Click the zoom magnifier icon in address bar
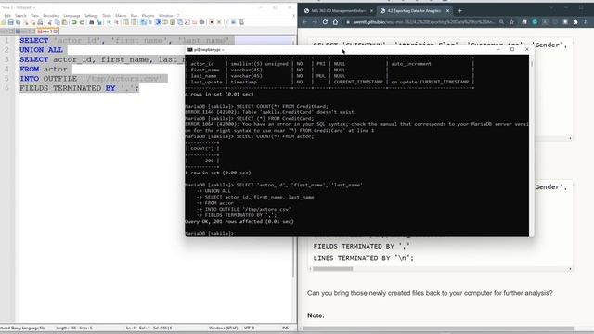This screenshot has width=594, height=334. 501,22
